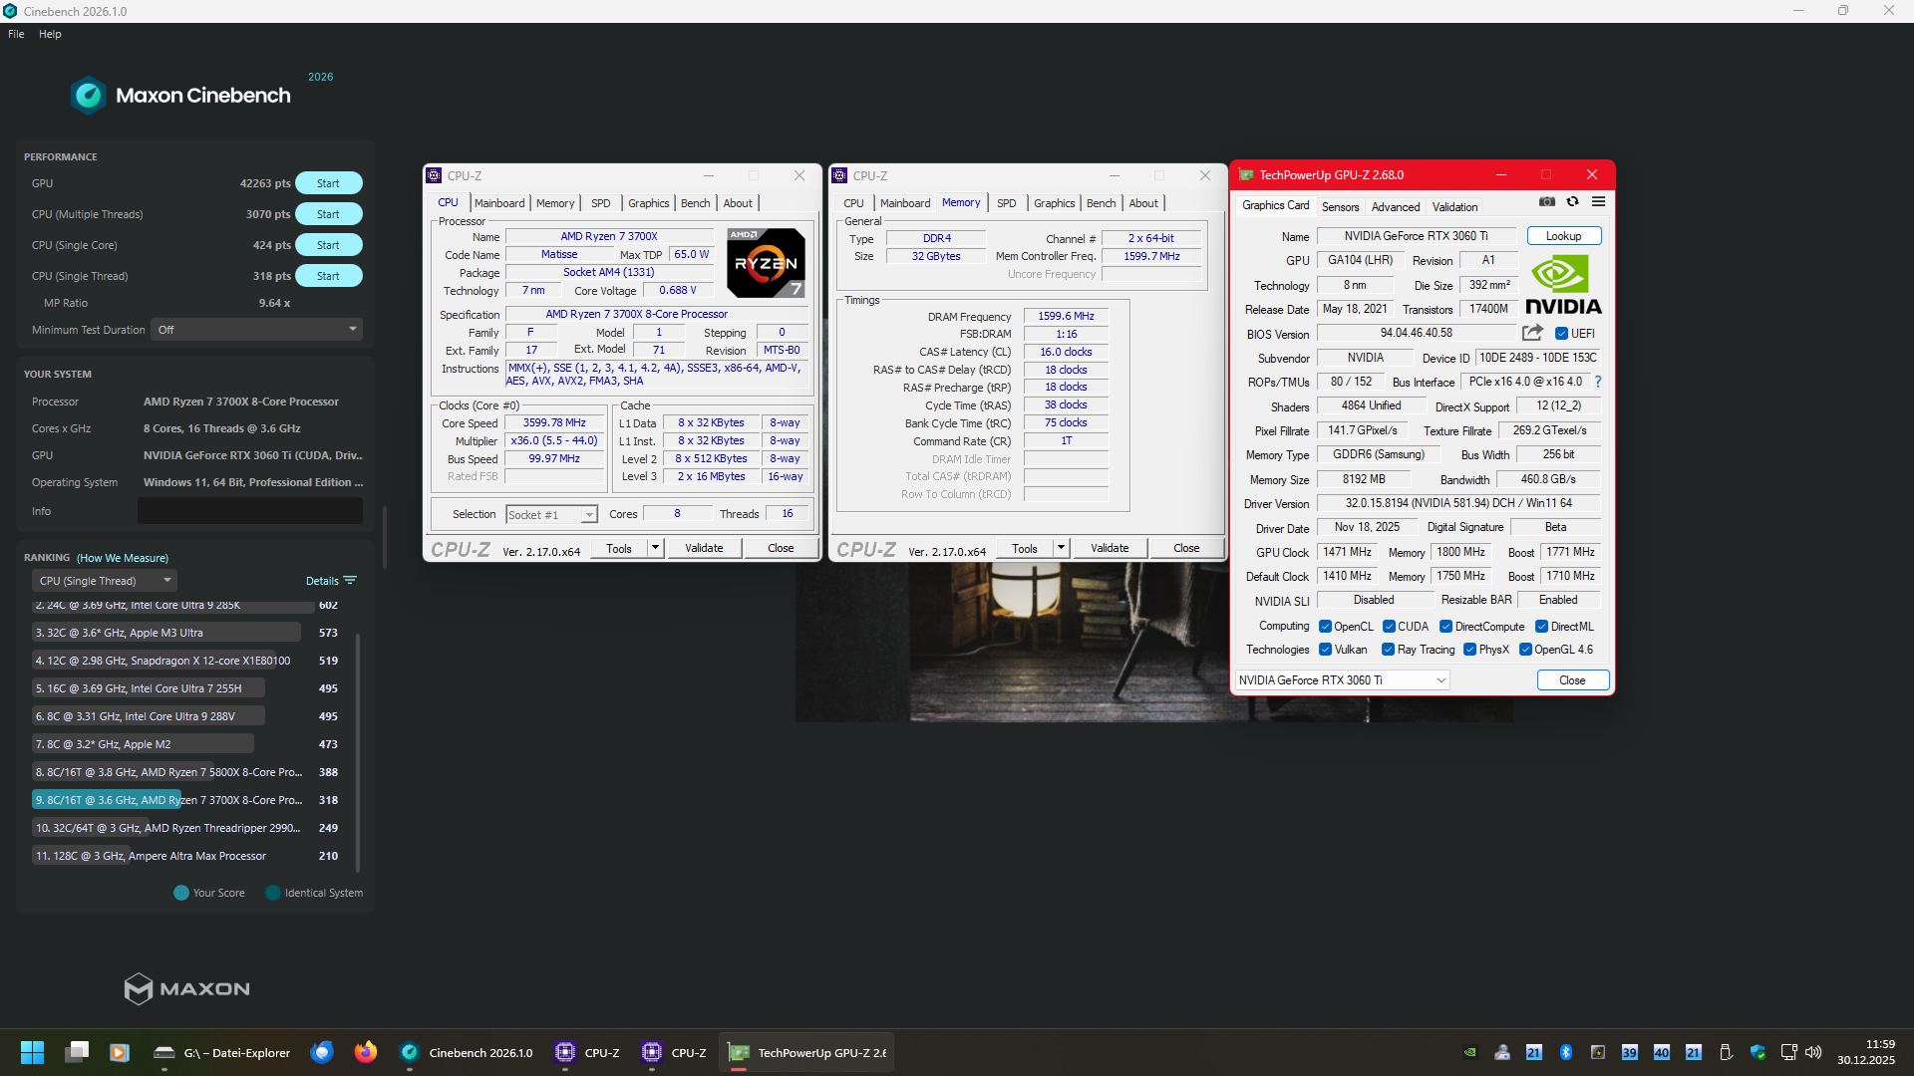
Task: Click the Lookup button in GPU-Z
Action: (1563, 236)
